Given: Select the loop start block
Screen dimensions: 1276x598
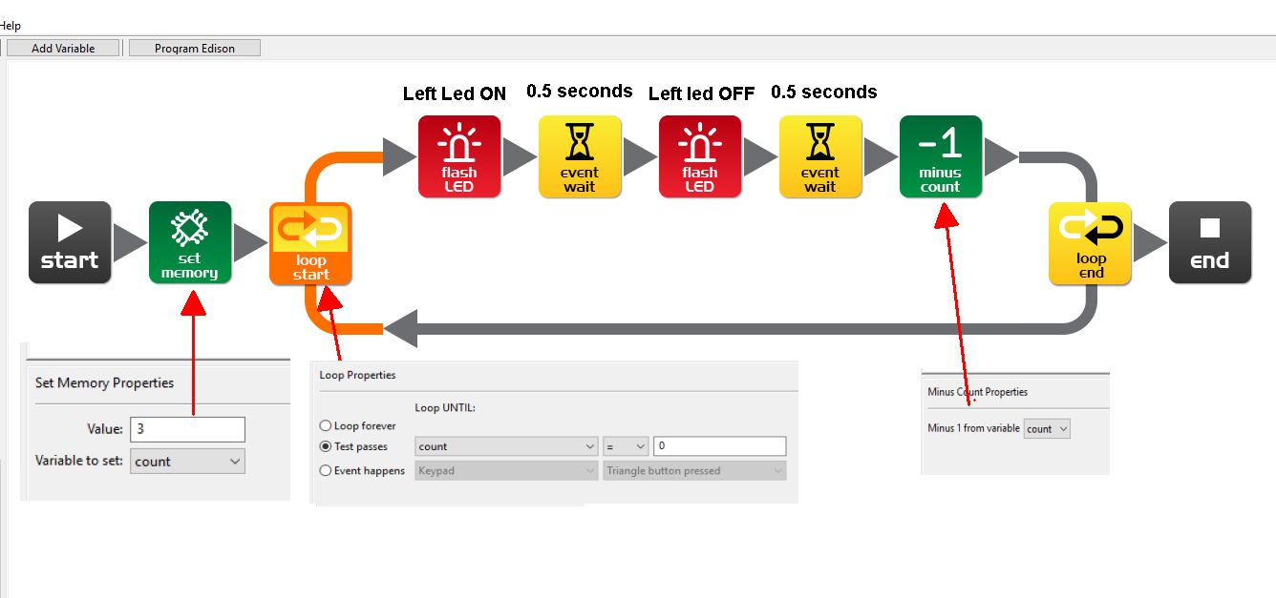Looking at the screenshot, I should (310, 243).
